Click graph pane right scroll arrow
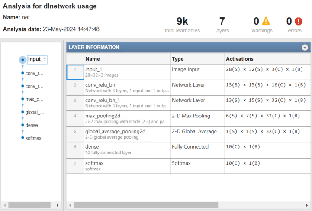This screenshot has width=312, height=211. (x=58, y=205)
